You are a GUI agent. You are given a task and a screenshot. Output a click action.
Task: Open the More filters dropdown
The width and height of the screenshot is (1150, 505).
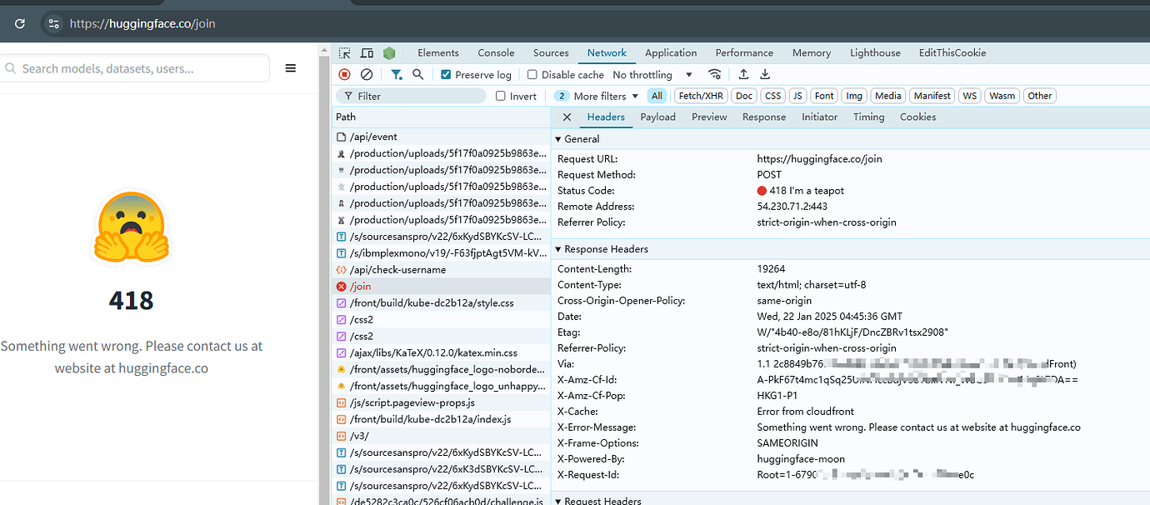[x=597, y=96]
